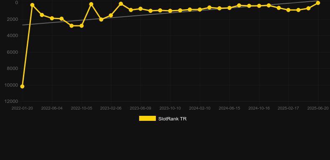The width and height of the screenshot is (330, 160).
Task: Click the 4000 y-axis tick label
Action: click(x=13, y=36)
